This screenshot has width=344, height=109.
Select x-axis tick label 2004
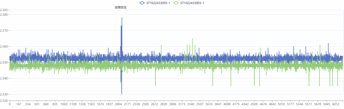tap(118, 104)
